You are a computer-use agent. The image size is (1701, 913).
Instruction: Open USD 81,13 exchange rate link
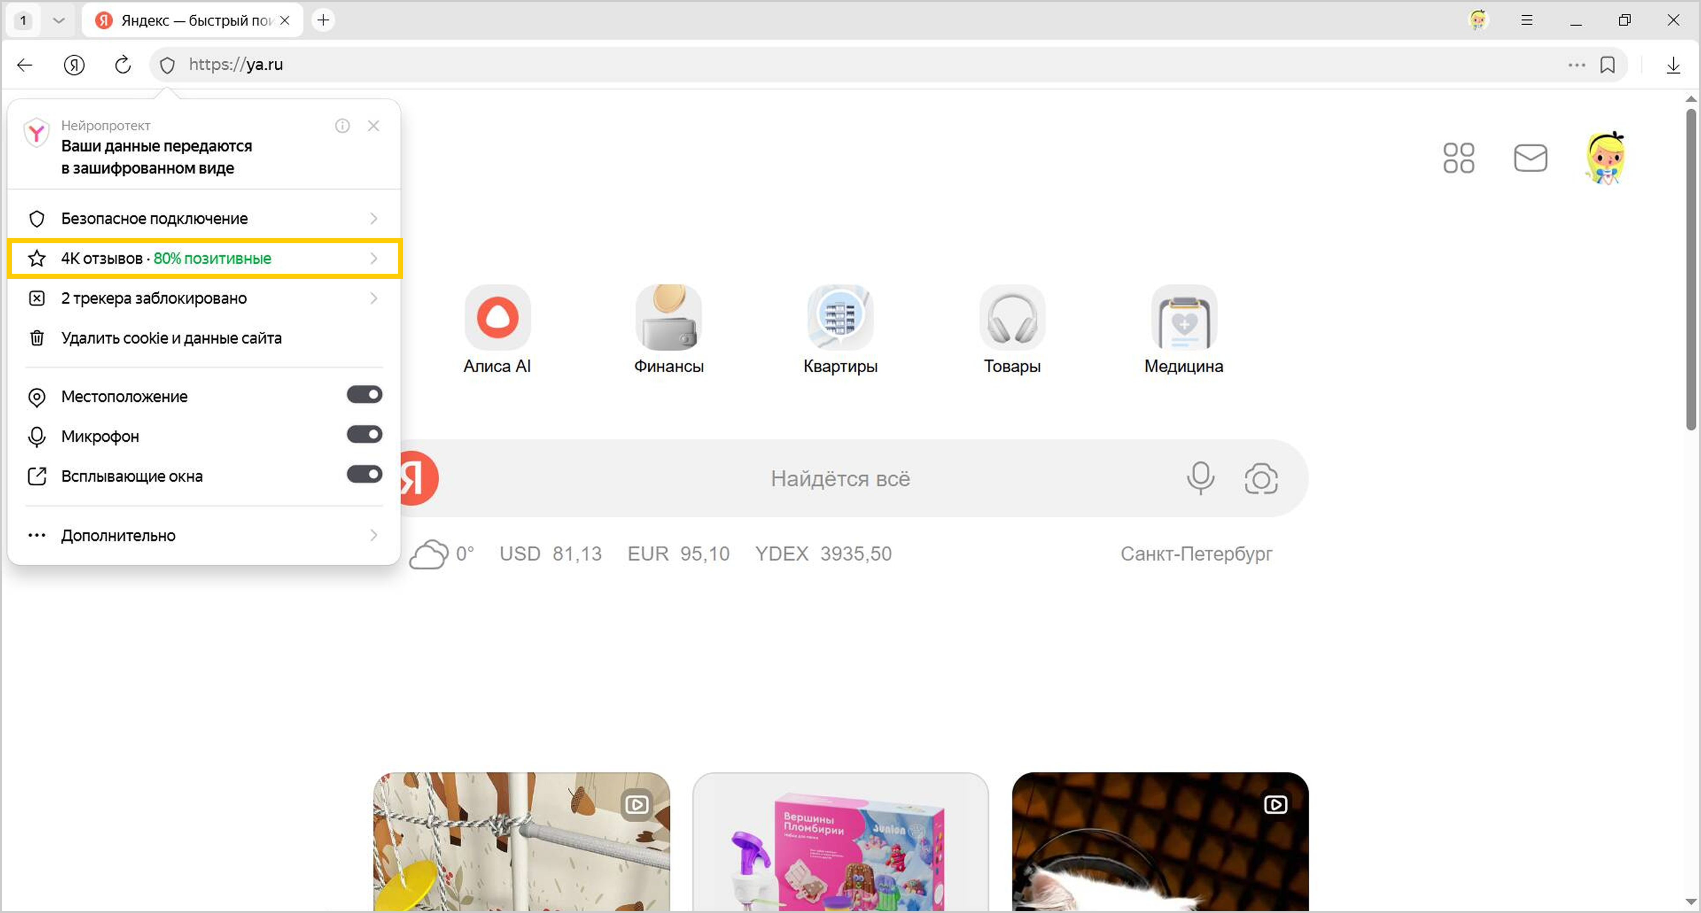(550, 553)
